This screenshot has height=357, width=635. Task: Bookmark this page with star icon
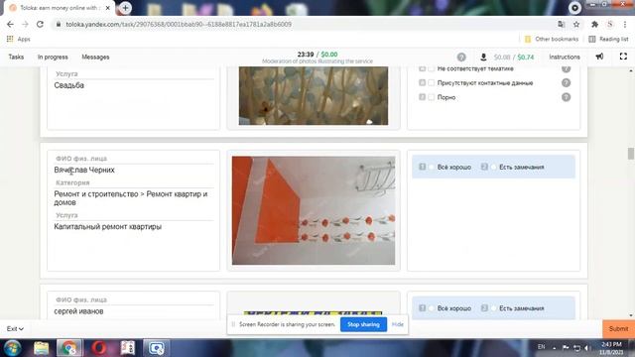click(576, 24)
